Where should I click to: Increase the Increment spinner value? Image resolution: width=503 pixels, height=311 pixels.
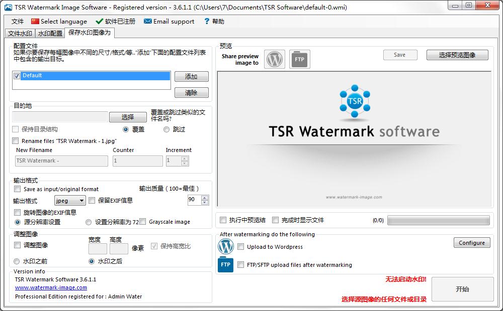pos(185,159)
